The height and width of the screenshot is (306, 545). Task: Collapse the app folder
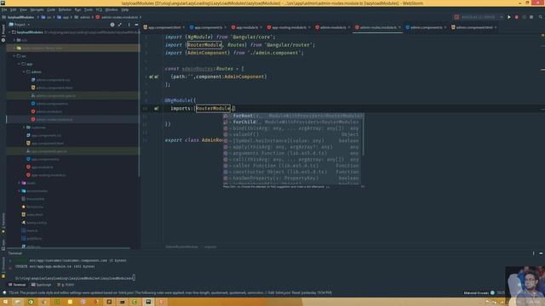19,64
